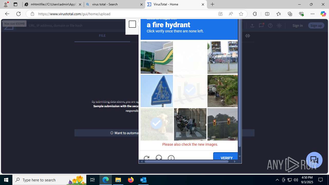Click Sign up button
This screenshot has height=185, width=329.
pyautogui.click(x=316, y=25)
